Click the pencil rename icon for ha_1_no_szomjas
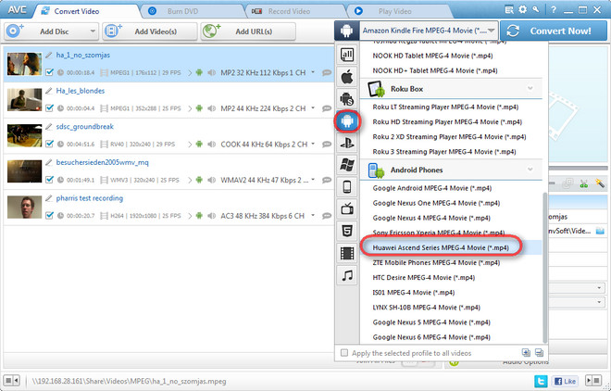The height and width of the screenshot is (391, 611). pyautogui.click(x=49, y=55)
